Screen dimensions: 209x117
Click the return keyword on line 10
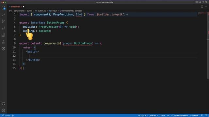click(27, 47)
